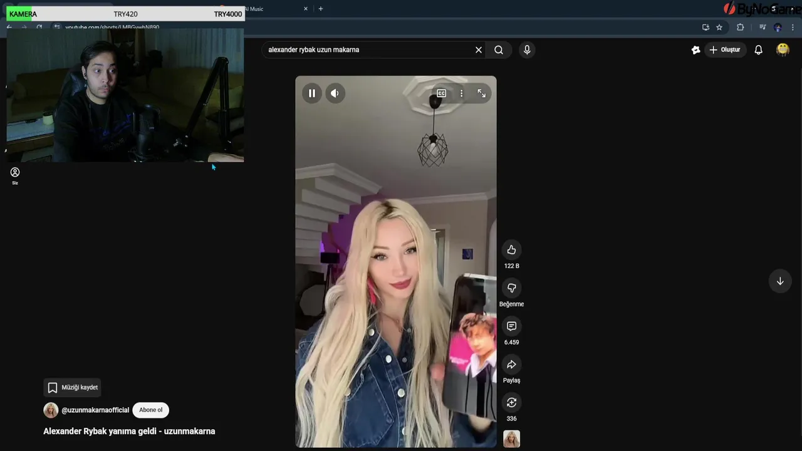Dislike the Short (Beğenme)
This screenshot has height=451, width=802.
point(511,288)
